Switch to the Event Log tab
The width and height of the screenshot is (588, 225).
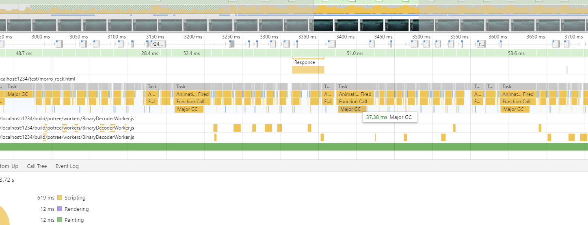pyautogui.click(x=67, y=166)
